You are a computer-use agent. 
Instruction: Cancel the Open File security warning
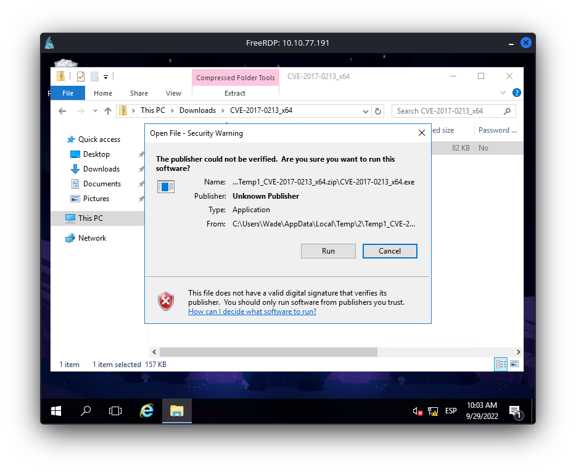pyautogui.click(x=390, y=251)
